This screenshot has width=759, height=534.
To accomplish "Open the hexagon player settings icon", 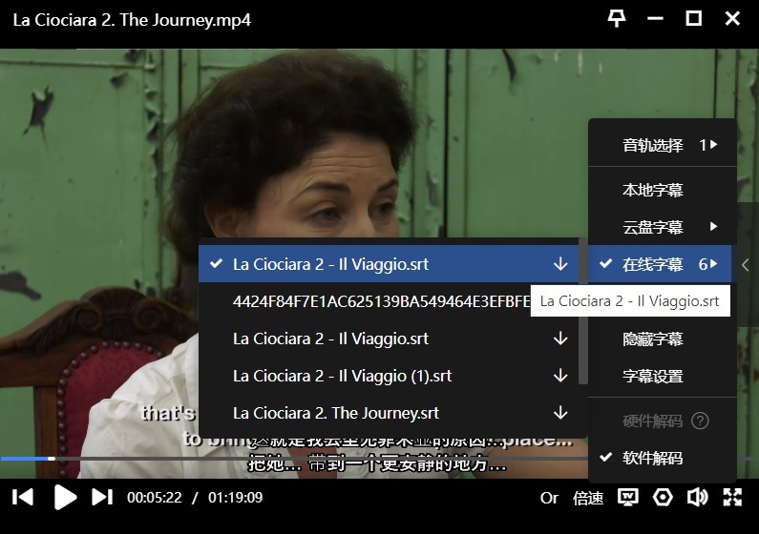I will point(663,497).
